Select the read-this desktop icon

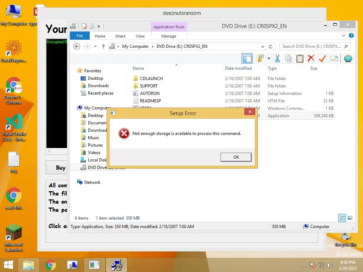pyautogui.click(x=14, y=198)
